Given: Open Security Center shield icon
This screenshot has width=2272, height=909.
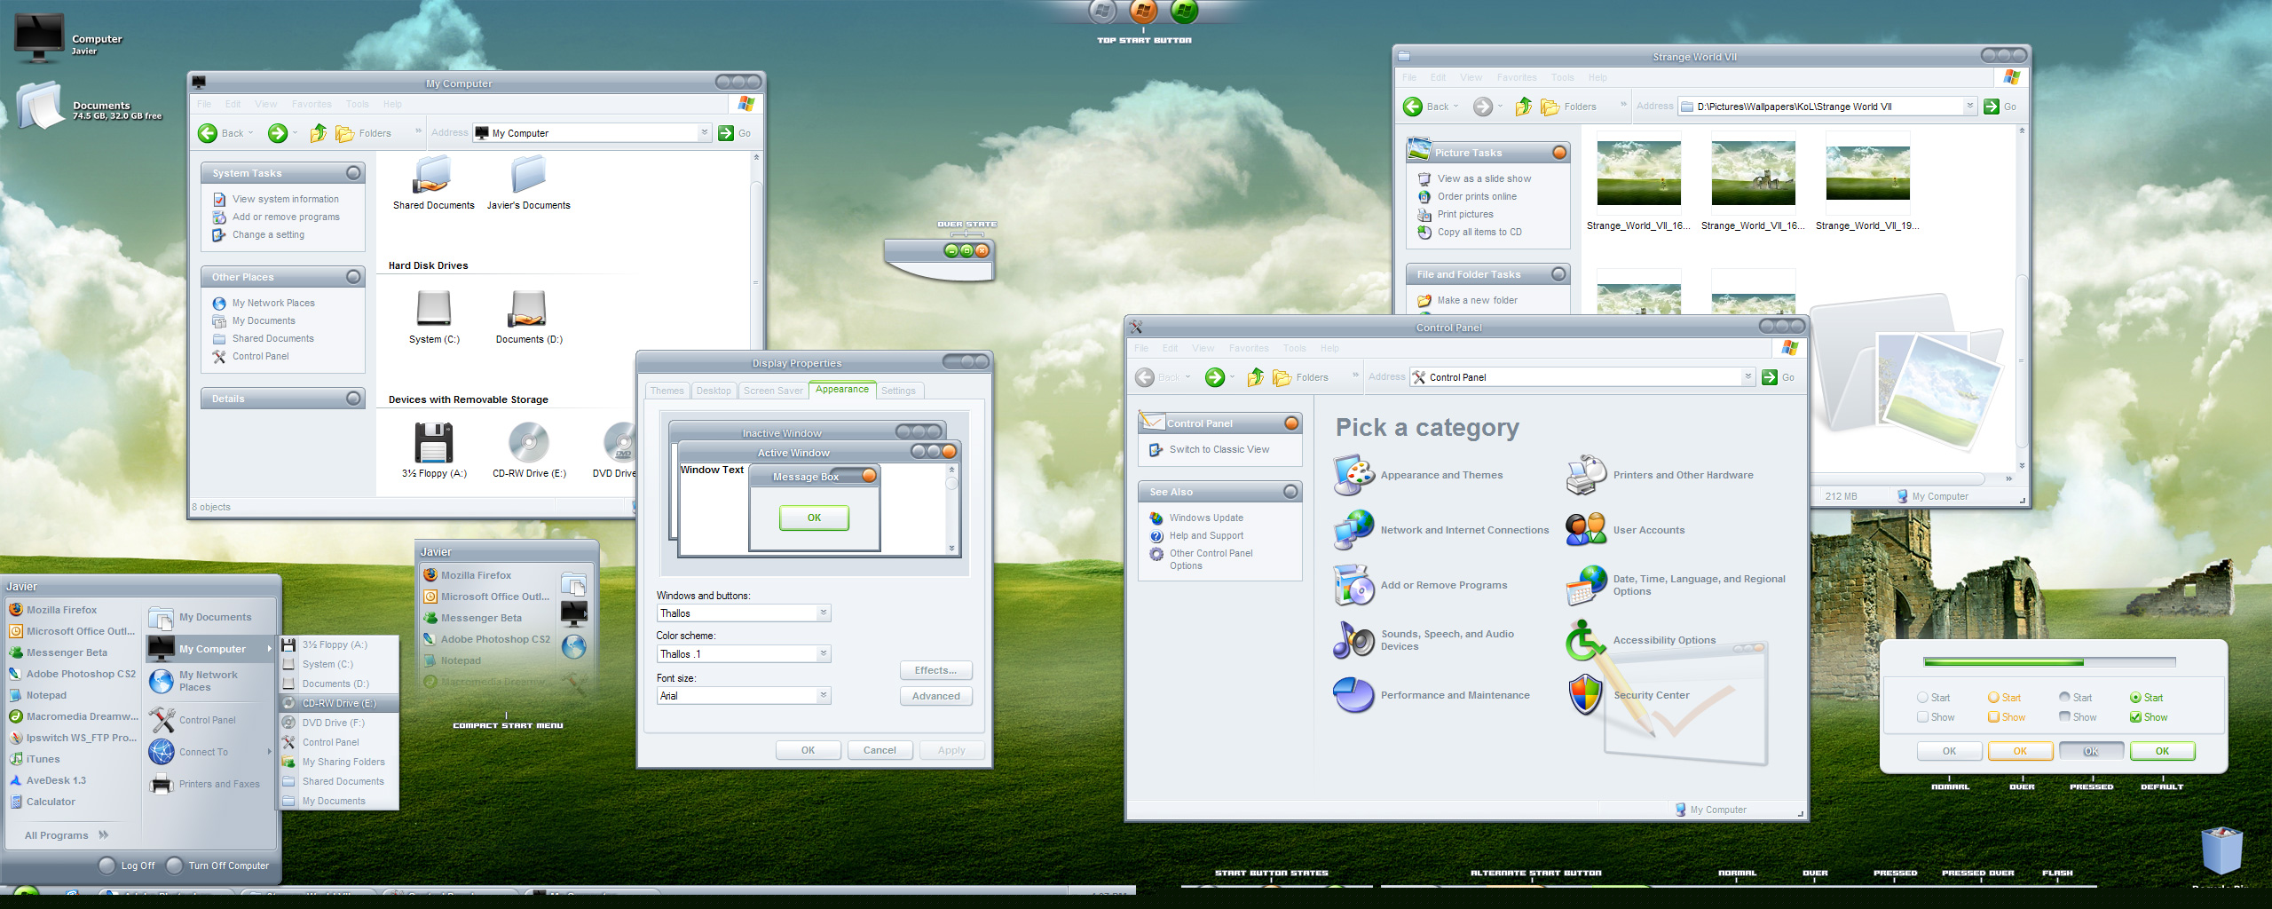Looking at the screenshot, I should click(1587, 695).
